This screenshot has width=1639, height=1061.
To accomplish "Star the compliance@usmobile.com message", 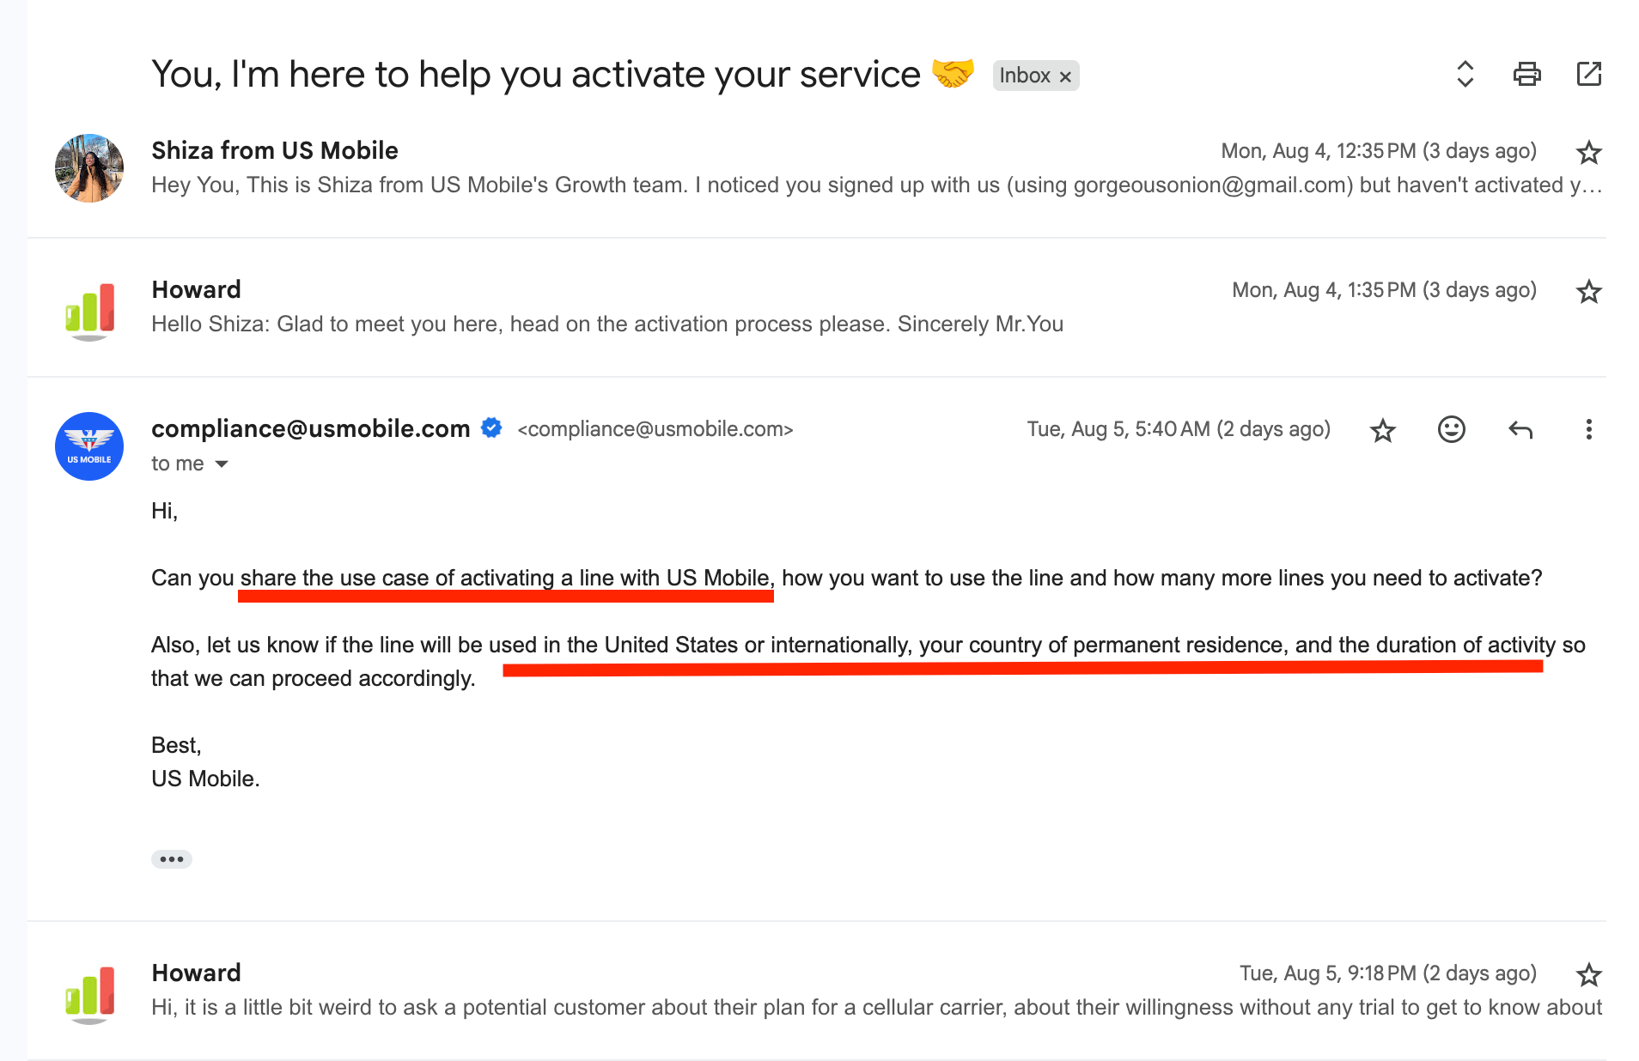I will (1382, 430).
